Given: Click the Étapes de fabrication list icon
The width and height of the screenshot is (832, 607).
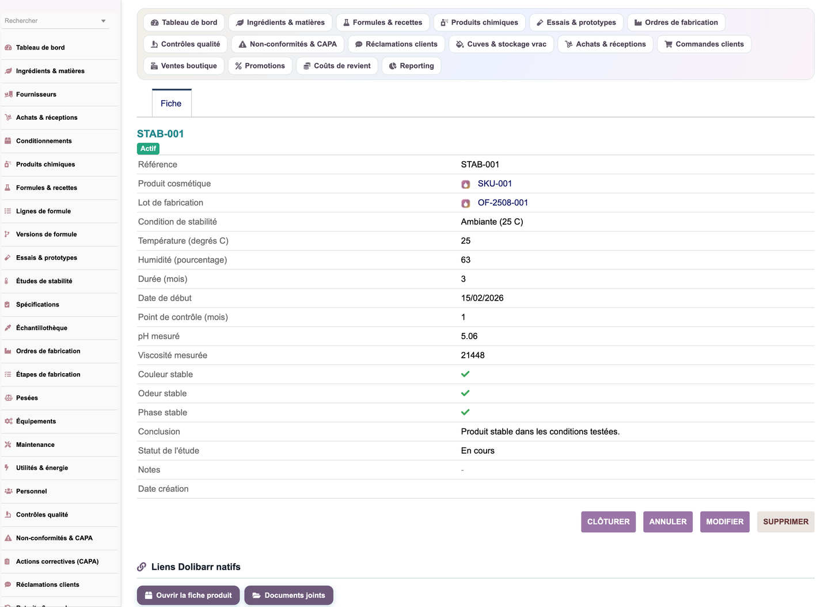Looking at the screenshot, I should tap(8, 374).
